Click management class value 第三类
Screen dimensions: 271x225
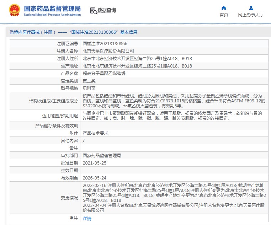pyautogui.click(x=89, y=81)
